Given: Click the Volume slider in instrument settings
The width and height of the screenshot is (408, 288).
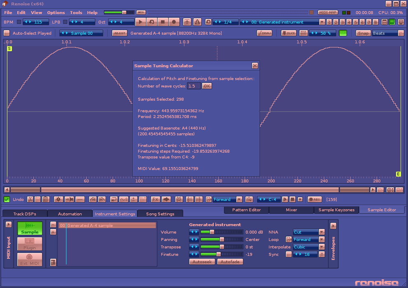Looking at the screenshot, I should point(222,232).
